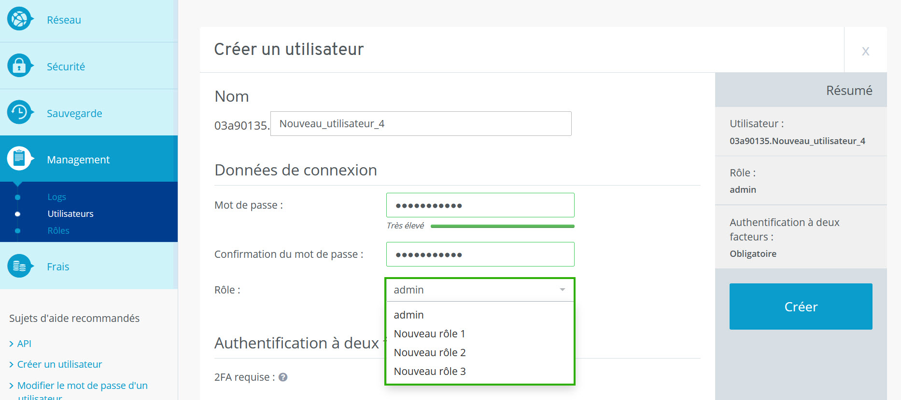
Task: Go to the Utilisateurs submenu
Action: (x=70, y=213)
